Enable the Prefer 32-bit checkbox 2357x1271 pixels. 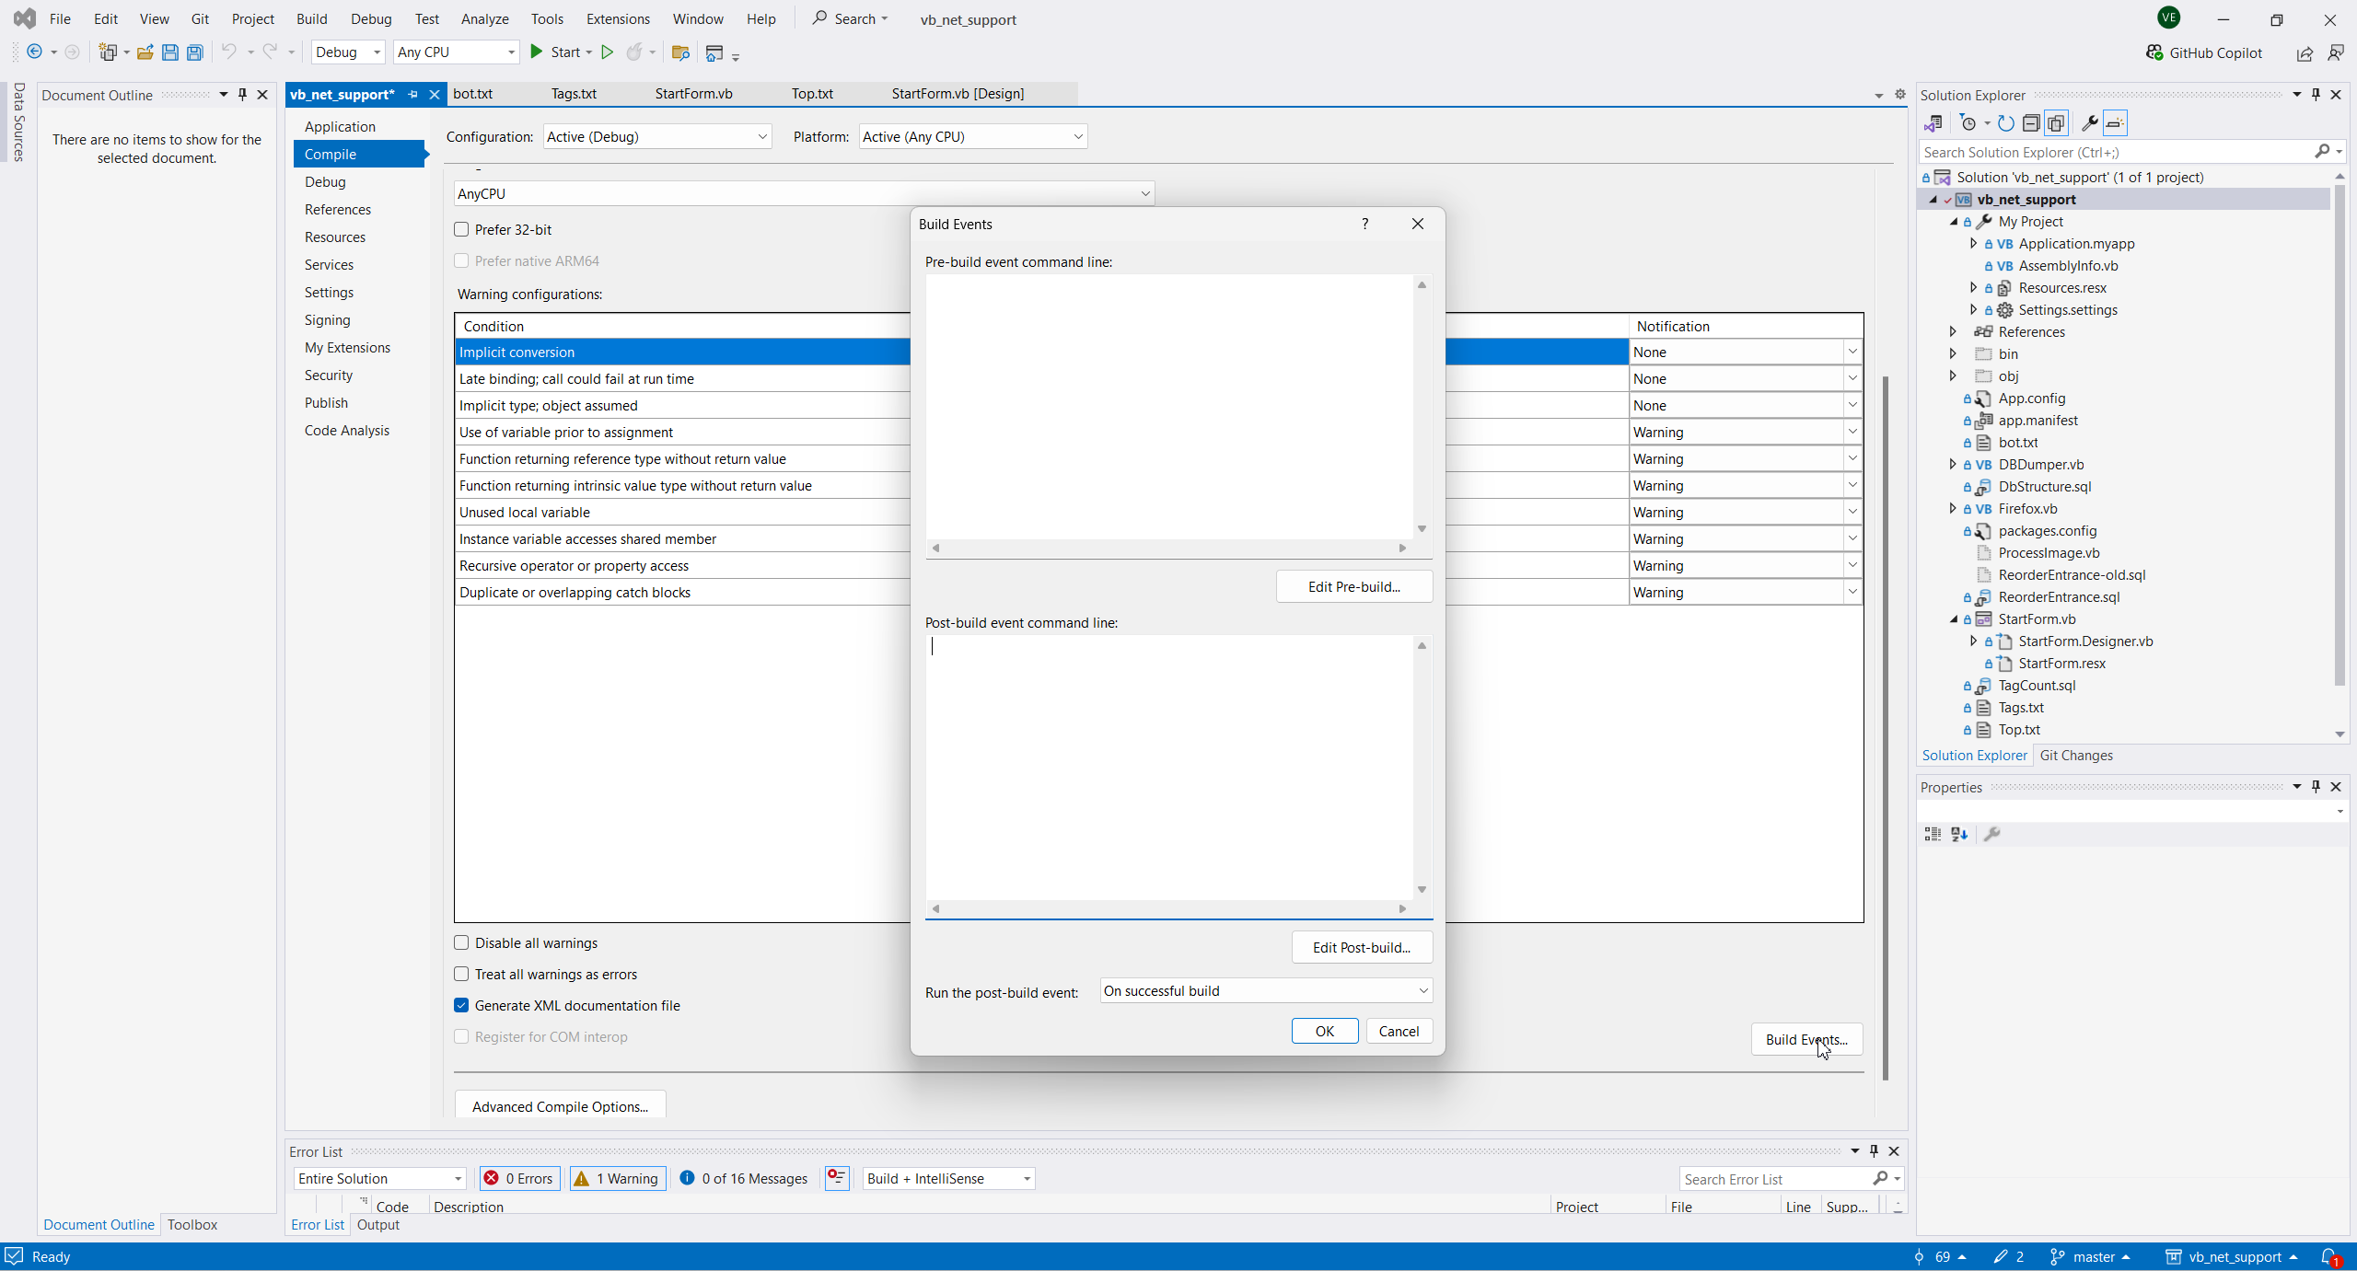(462, 229)
